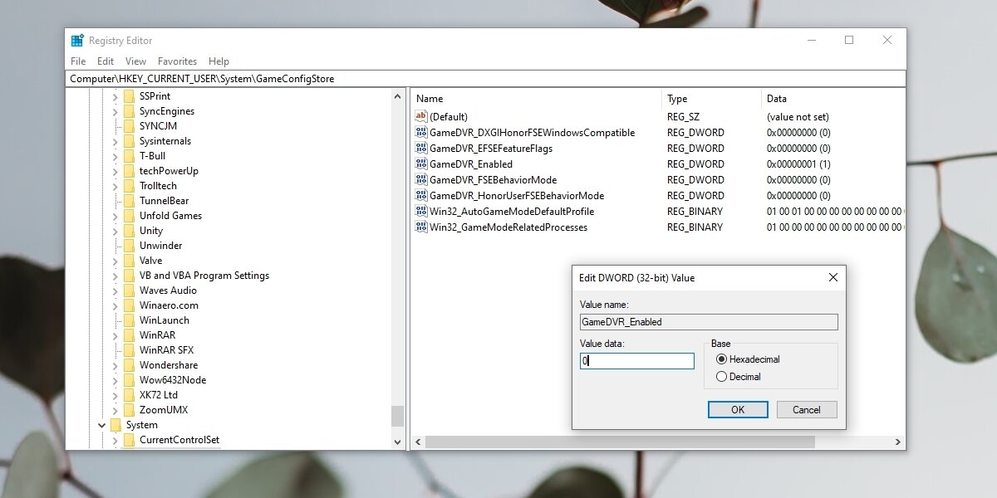Click the GameDVR_FSEBehaviorMode DWORD icon
The width and height of the screenshot is (997, 498).
pyautogui.click(x=421, y=180)
